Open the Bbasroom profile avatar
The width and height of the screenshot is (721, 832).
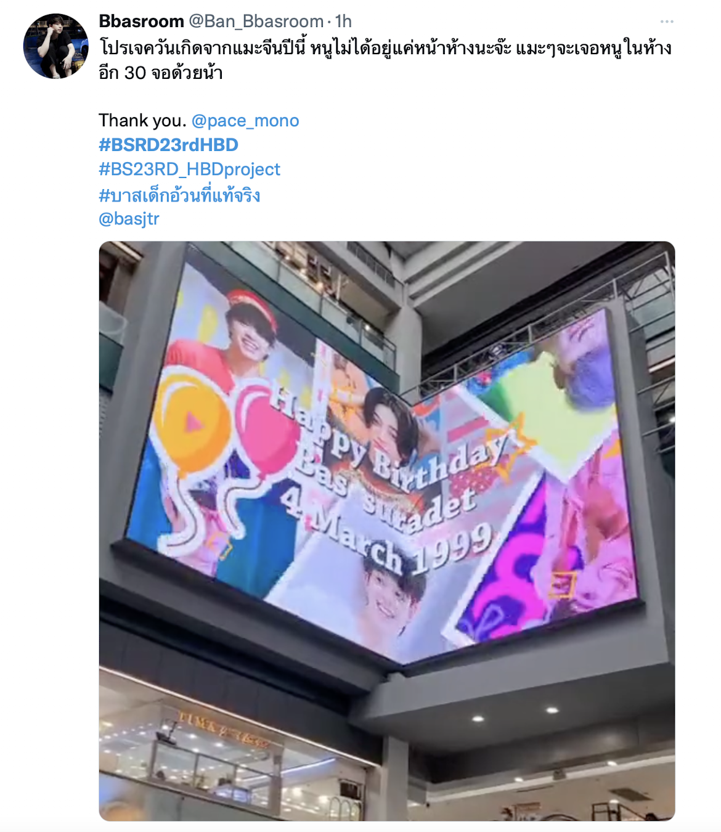pyautogui.click(x=55, y=46)
